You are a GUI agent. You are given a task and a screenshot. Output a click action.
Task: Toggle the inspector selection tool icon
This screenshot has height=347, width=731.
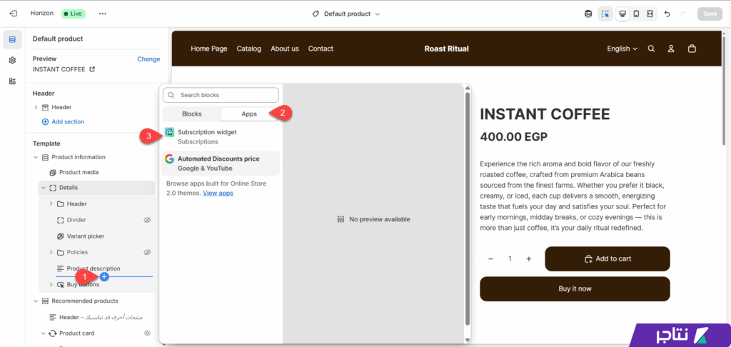(605, 14)
